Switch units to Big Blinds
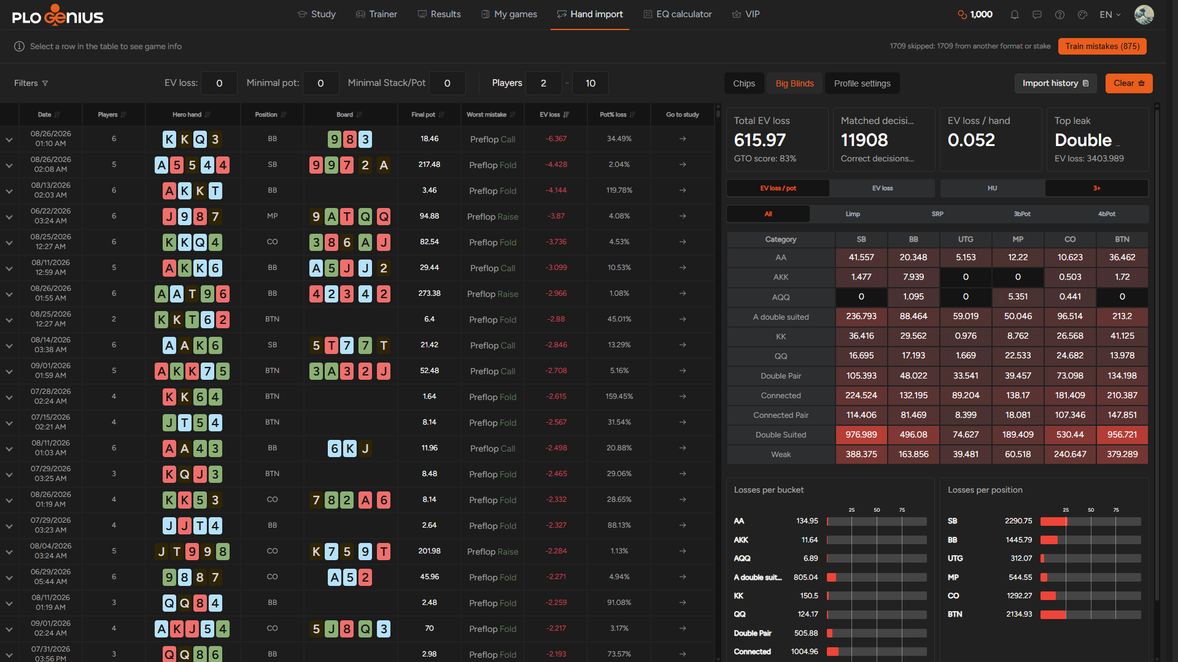 pos(794,83)
